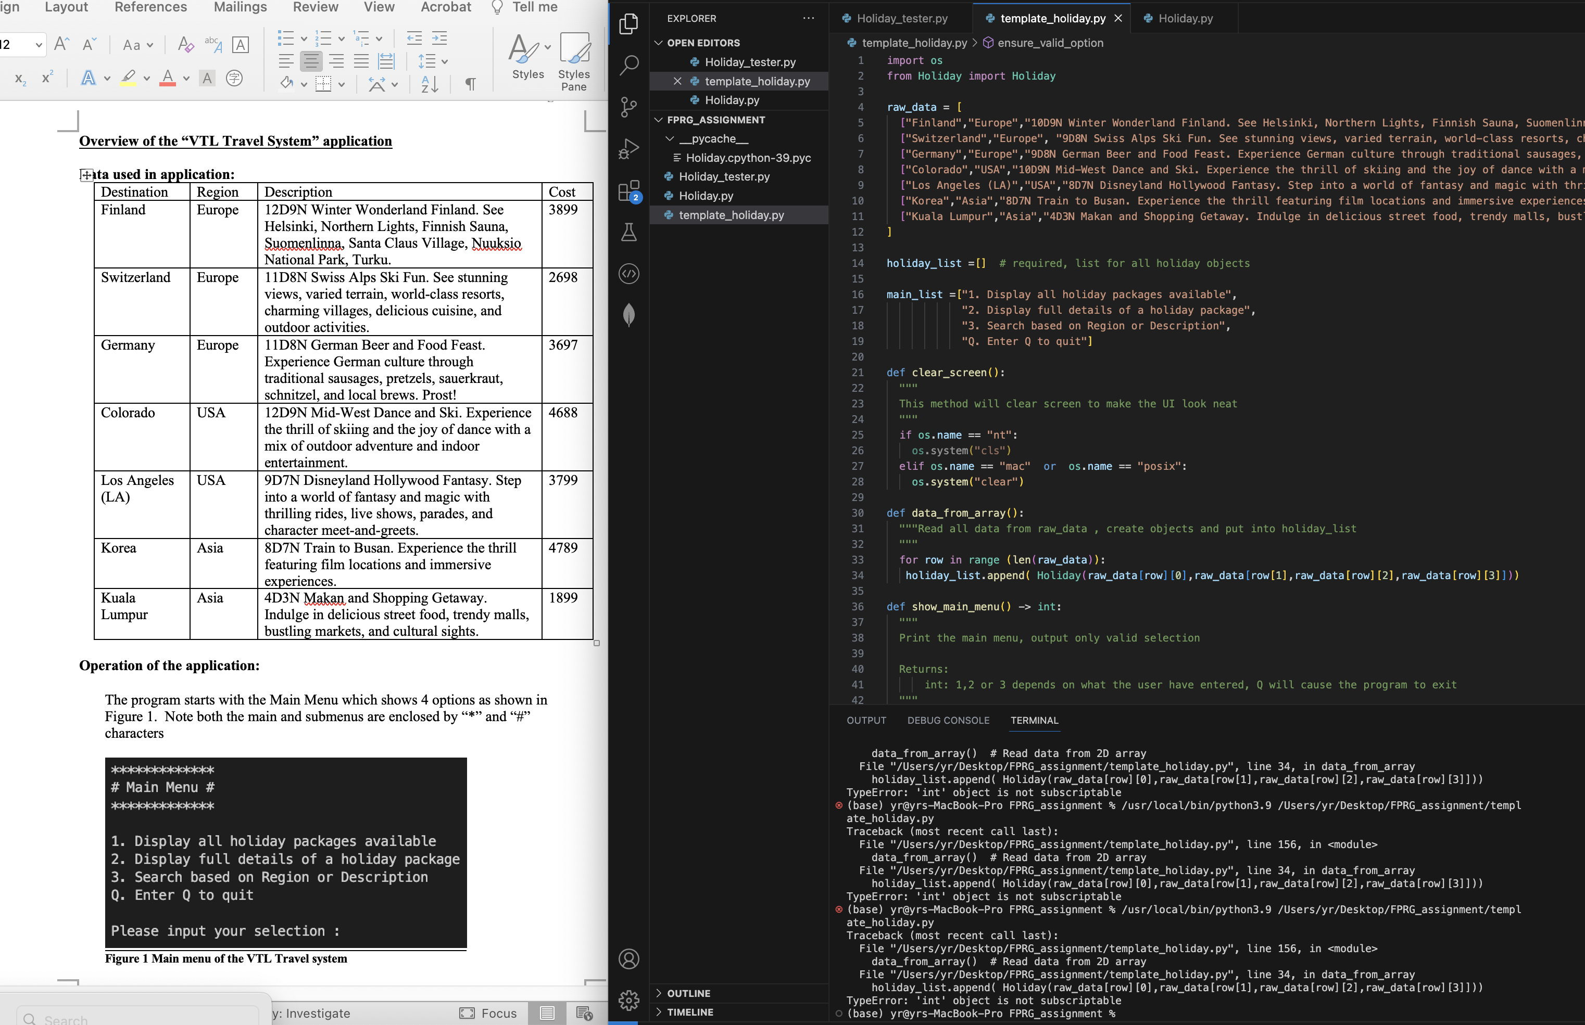Apply the red font color swatch

(x=168, y=79)
